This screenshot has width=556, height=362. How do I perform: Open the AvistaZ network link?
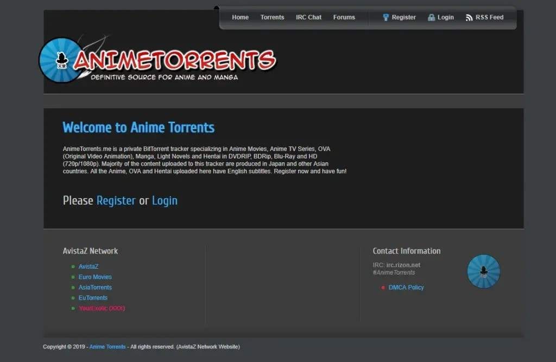(89, 266)
